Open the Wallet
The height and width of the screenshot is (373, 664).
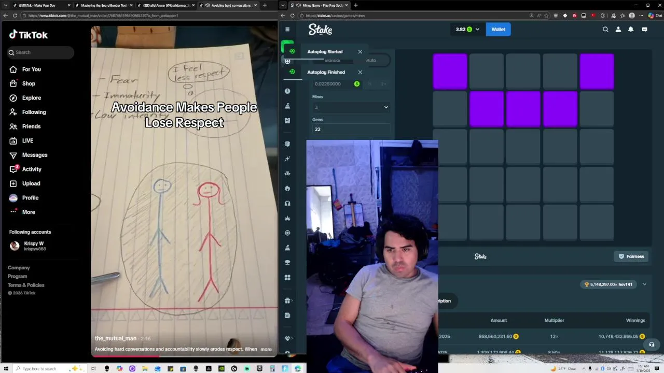point(498,30)
